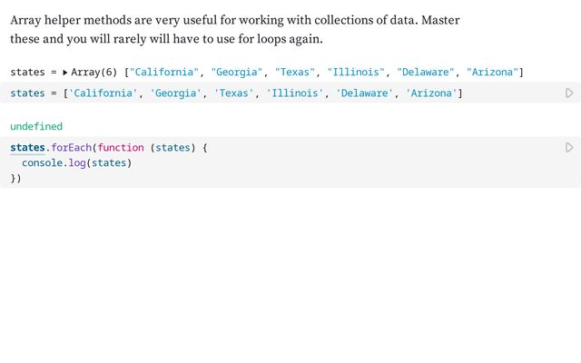This screenshot has width=581, height=363.
Task: Click the closing "})" line of forEach cell
Action: [x=15, y=178]
